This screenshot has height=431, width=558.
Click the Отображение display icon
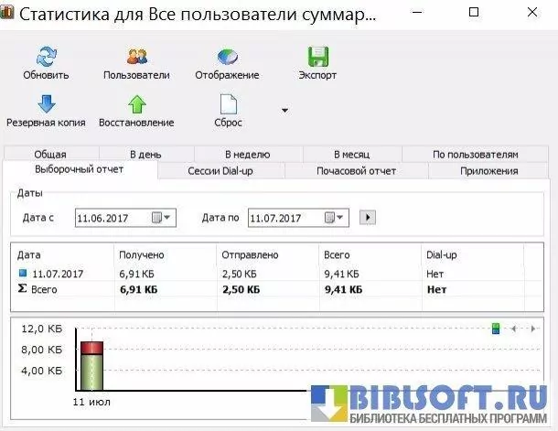click(x=227, y=58)
